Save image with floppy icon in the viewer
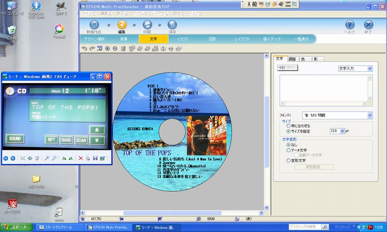The height and width of the screenshot is (232, 387). tap(95, 158)
